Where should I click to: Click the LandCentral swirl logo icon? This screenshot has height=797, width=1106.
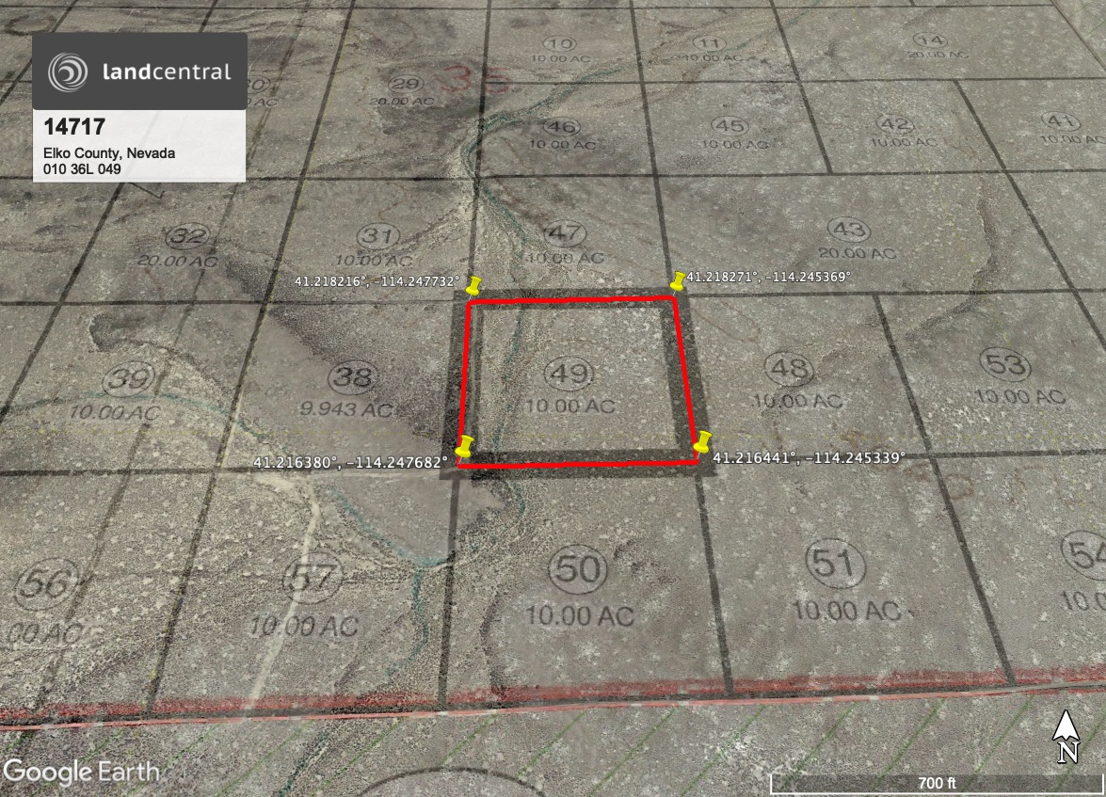[69, 72]
